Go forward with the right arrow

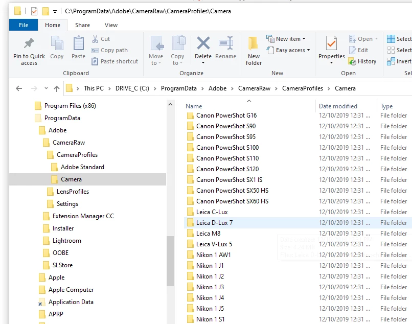pyautogui.click(x=34, y=88)
